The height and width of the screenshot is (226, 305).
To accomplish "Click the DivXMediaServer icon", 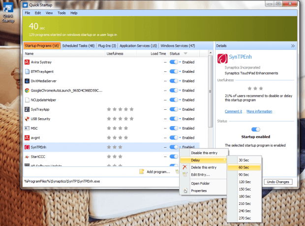I will (27, 81).
